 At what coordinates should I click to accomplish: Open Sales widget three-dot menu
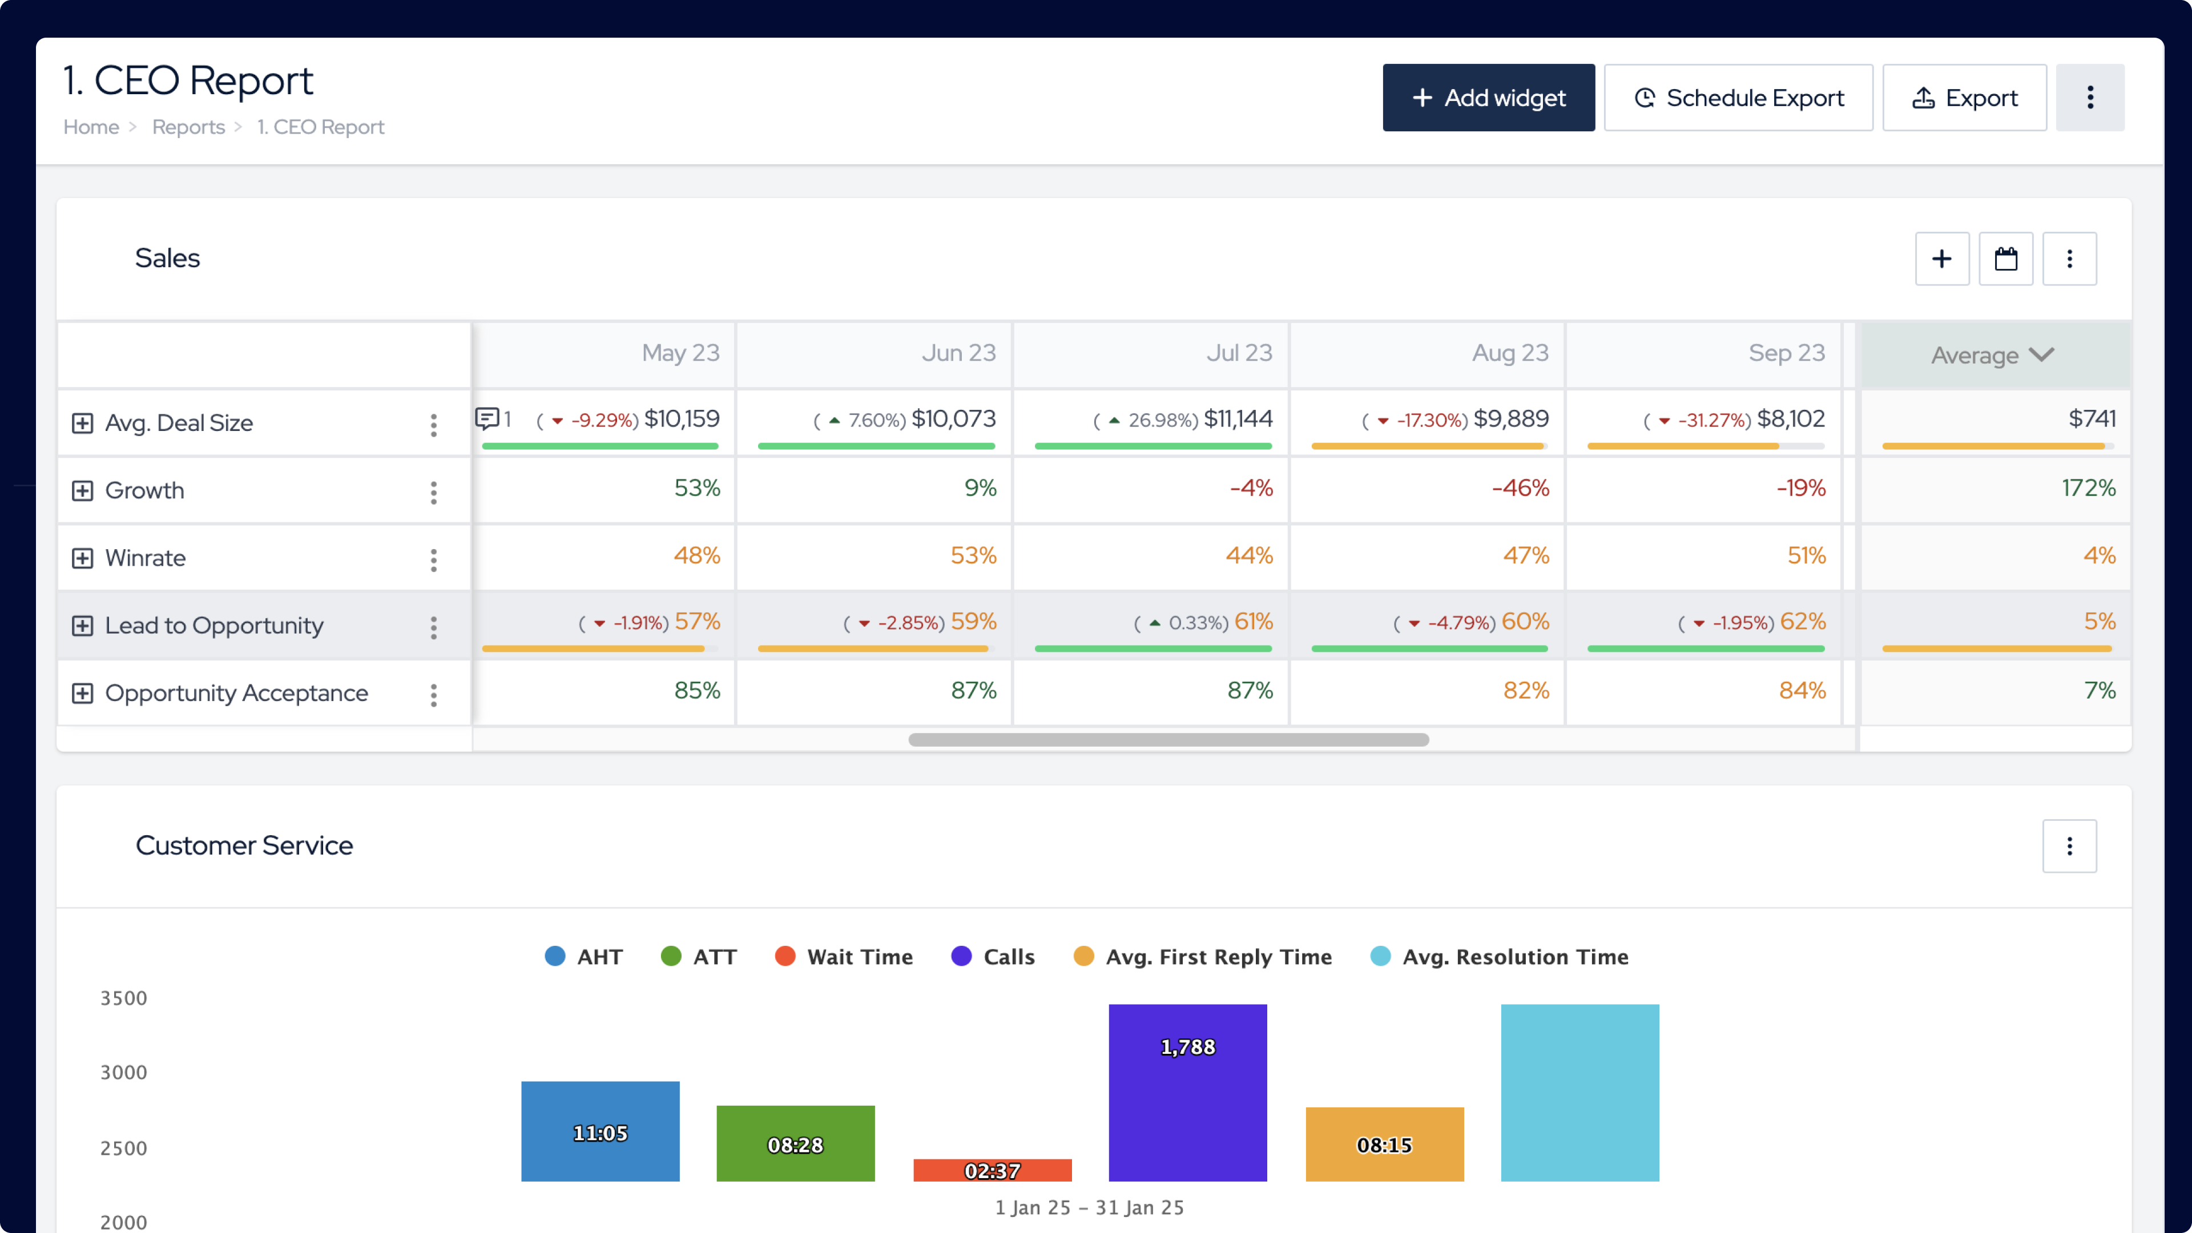[x=2069, y=259]
